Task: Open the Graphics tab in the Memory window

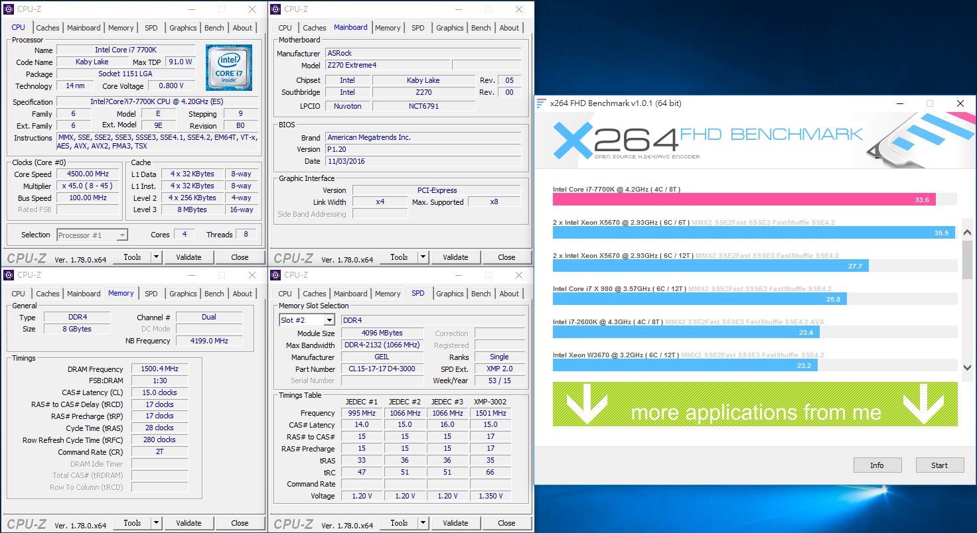Action: pyautogui.click(x=183, y=294)
